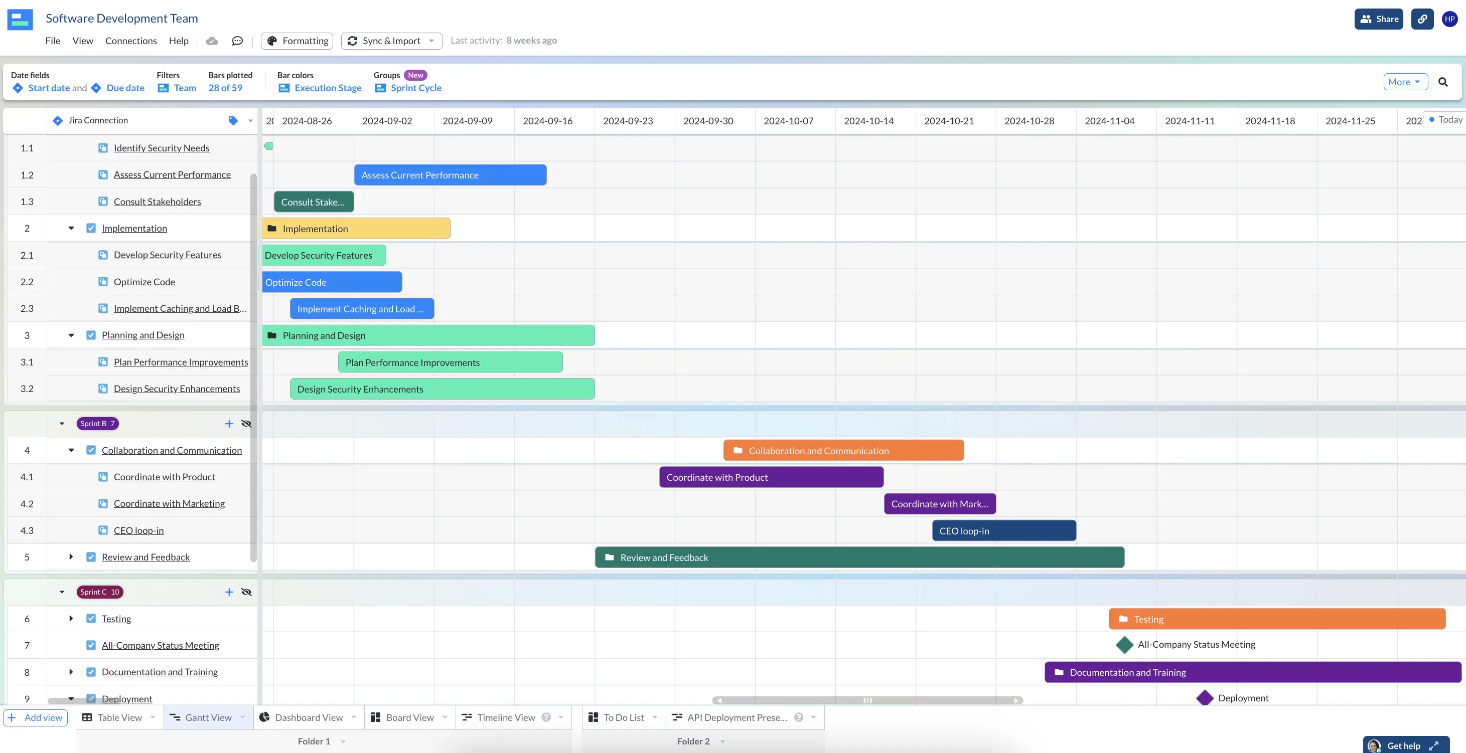Click the blue tag icon in header

233,121
